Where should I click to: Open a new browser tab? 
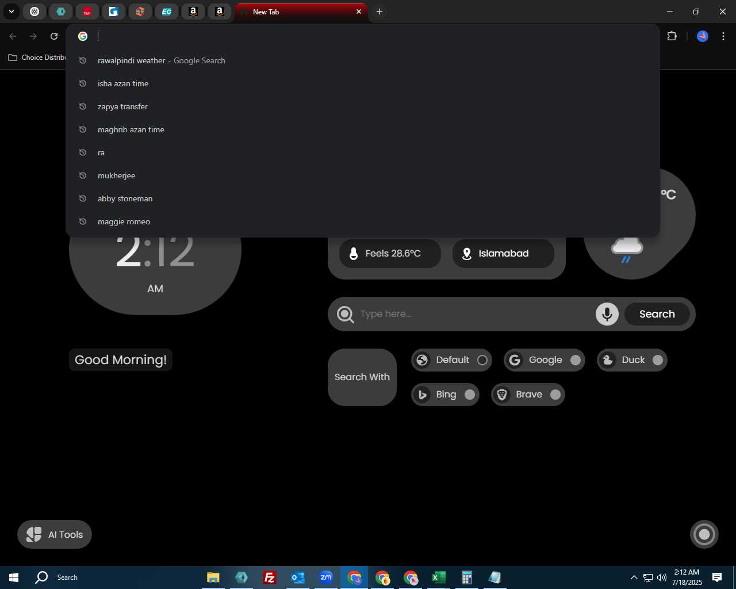[x=379, y=12]
